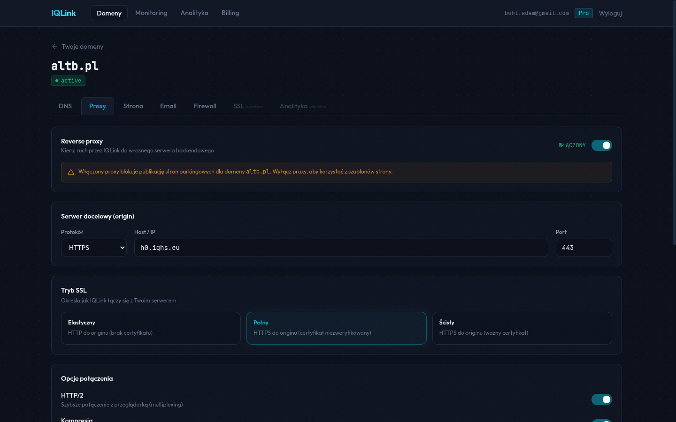Open the Firewall tab
This screenshot has width=676, height=422.
coord(205,106)
